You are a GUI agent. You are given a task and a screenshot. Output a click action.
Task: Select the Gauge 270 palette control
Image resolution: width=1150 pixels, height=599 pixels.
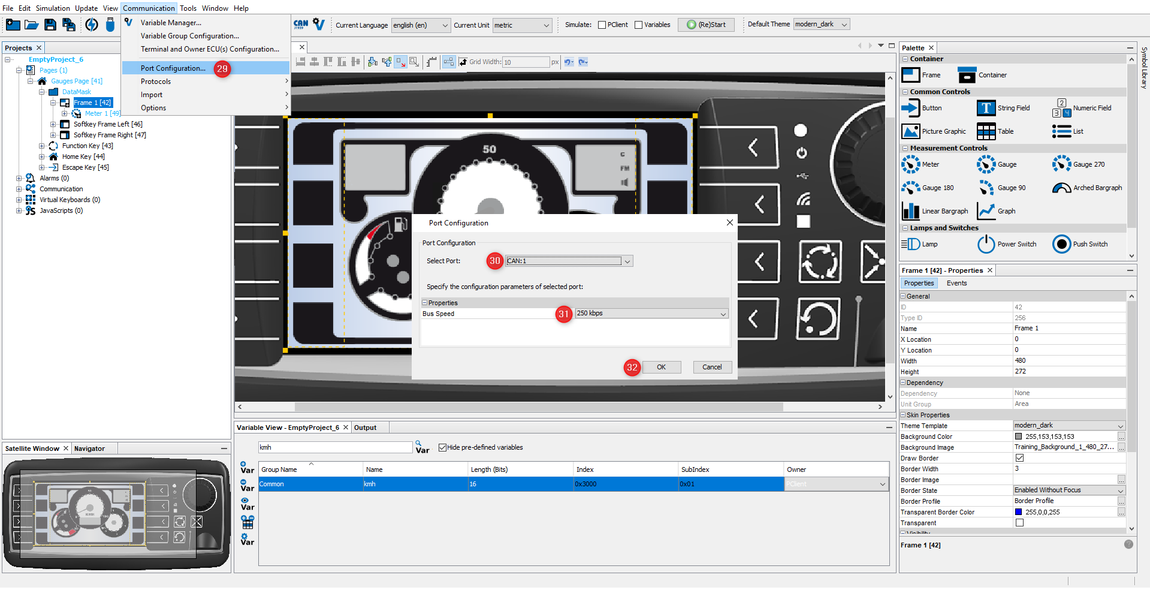(x=1061, y=164)
